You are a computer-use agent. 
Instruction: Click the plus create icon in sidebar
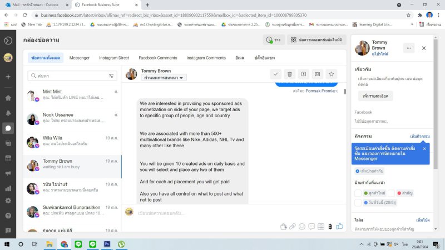coord(8,77)
